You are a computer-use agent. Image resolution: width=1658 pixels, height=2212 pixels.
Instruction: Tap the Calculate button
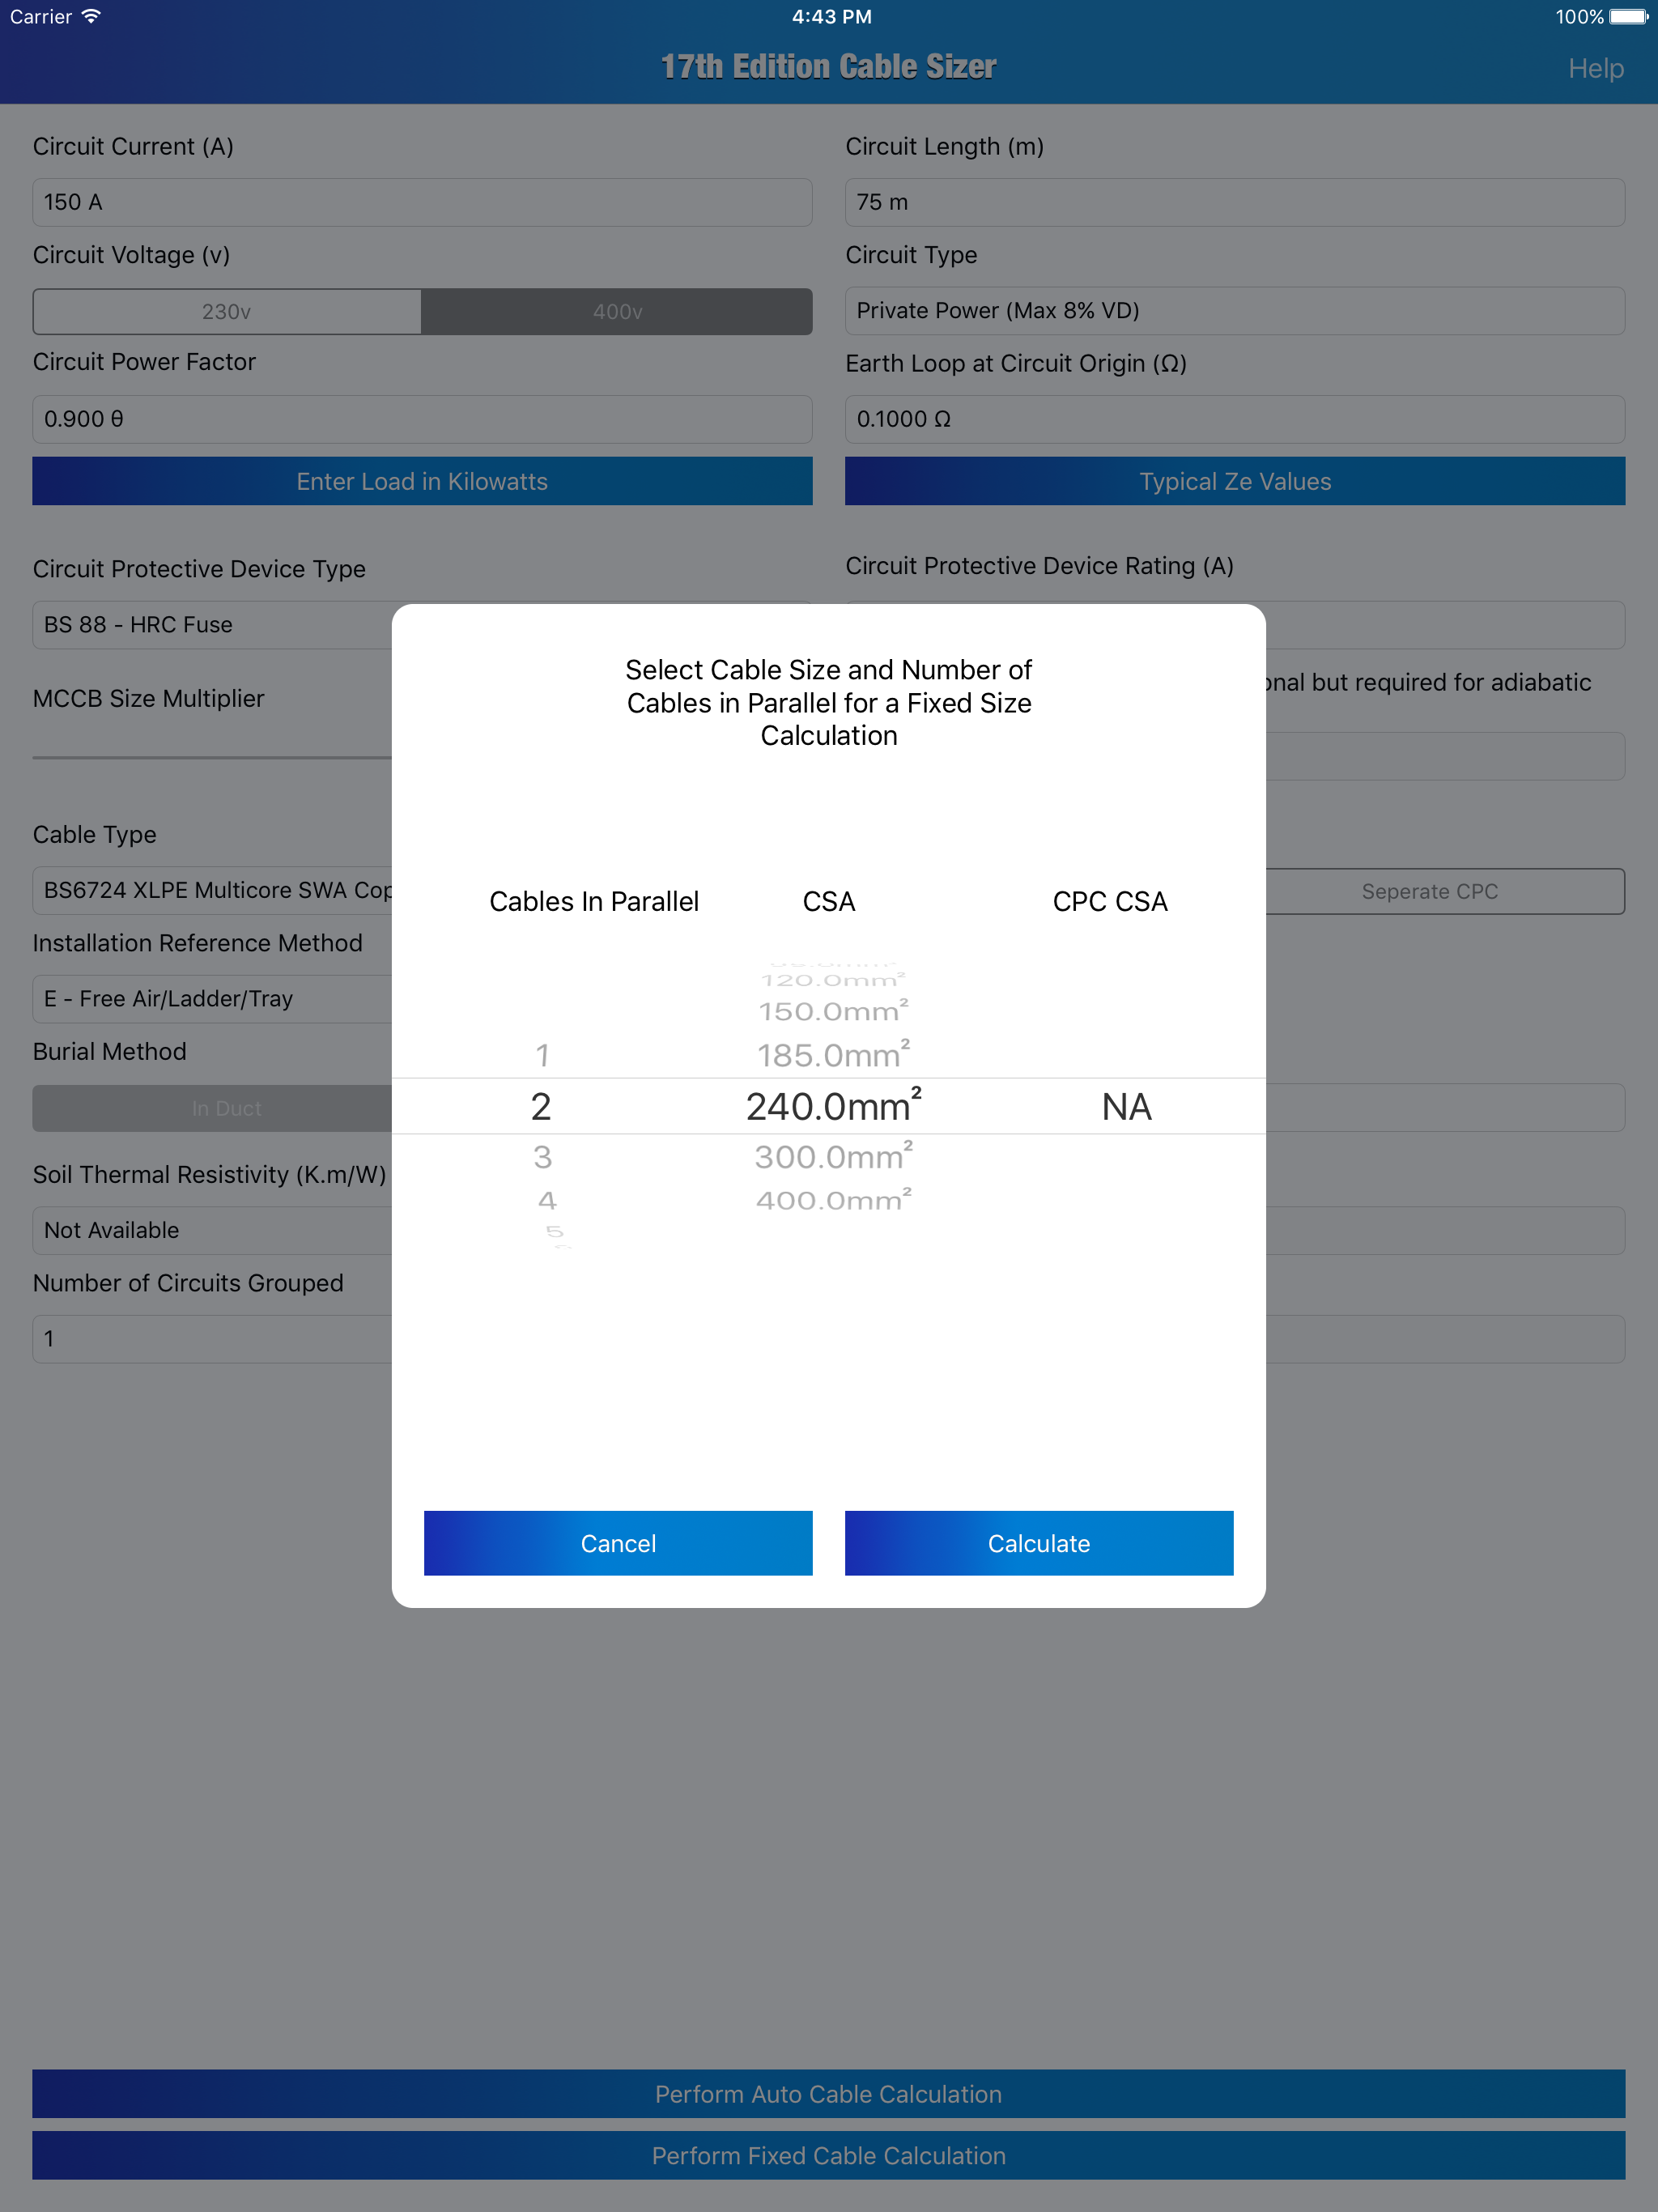[x=1038, y=1543]
